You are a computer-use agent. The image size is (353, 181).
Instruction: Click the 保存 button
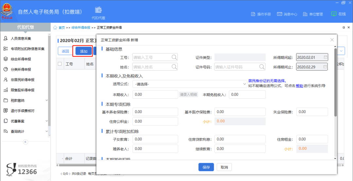(206, 167)
